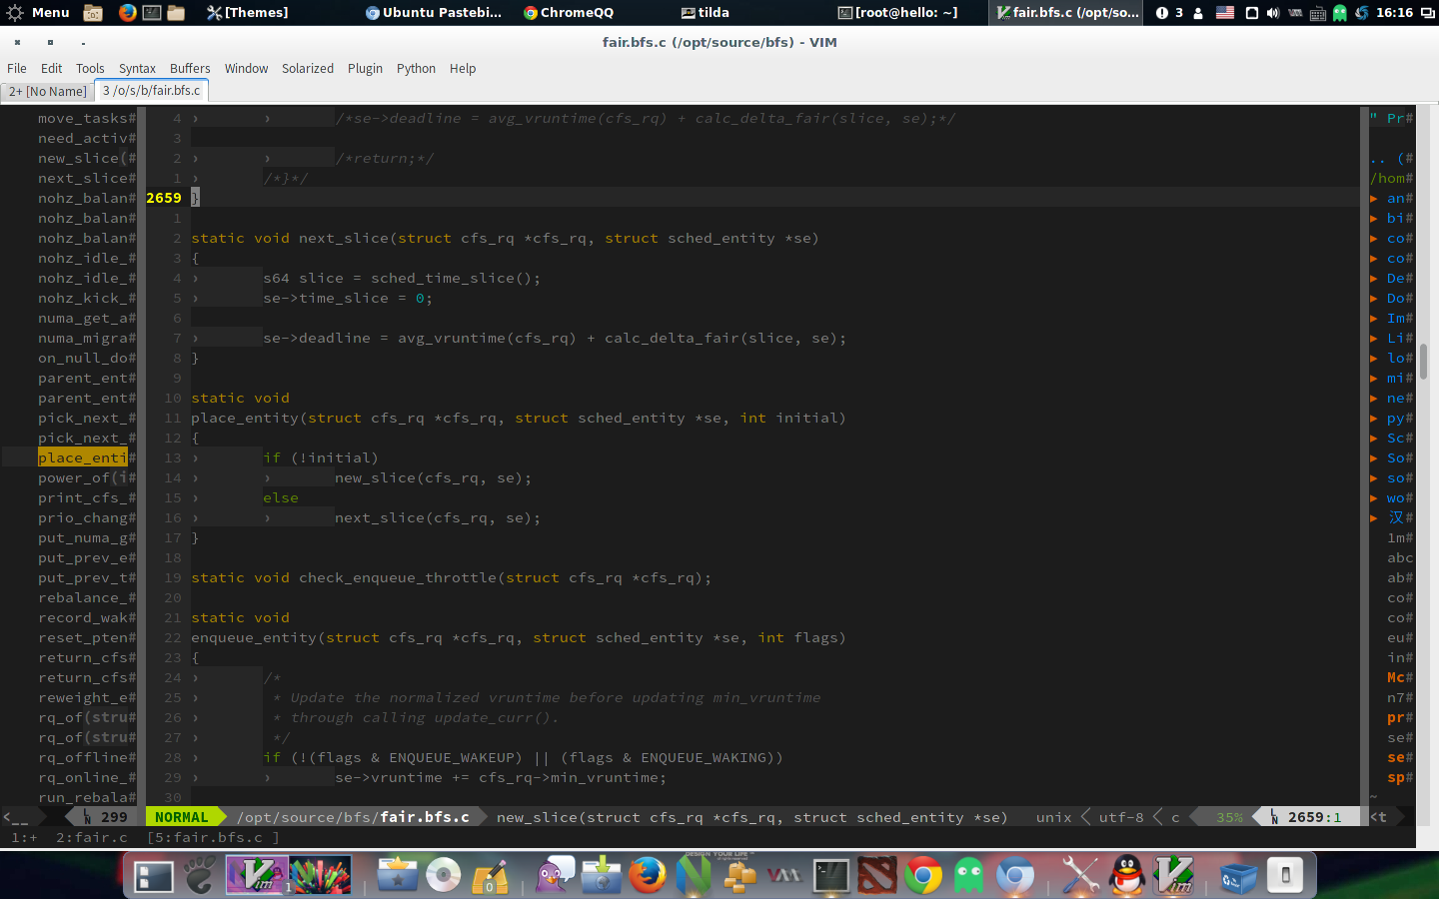
Task: Click the CD disc icon in dock
Action: tap(443, 876)
